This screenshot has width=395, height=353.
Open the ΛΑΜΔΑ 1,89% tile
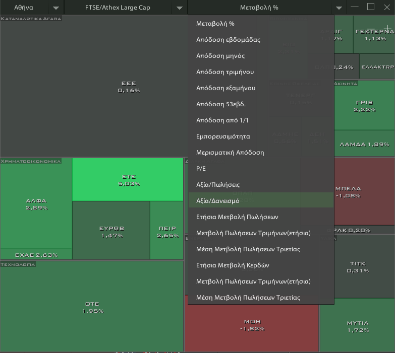(x=365, y=144)
